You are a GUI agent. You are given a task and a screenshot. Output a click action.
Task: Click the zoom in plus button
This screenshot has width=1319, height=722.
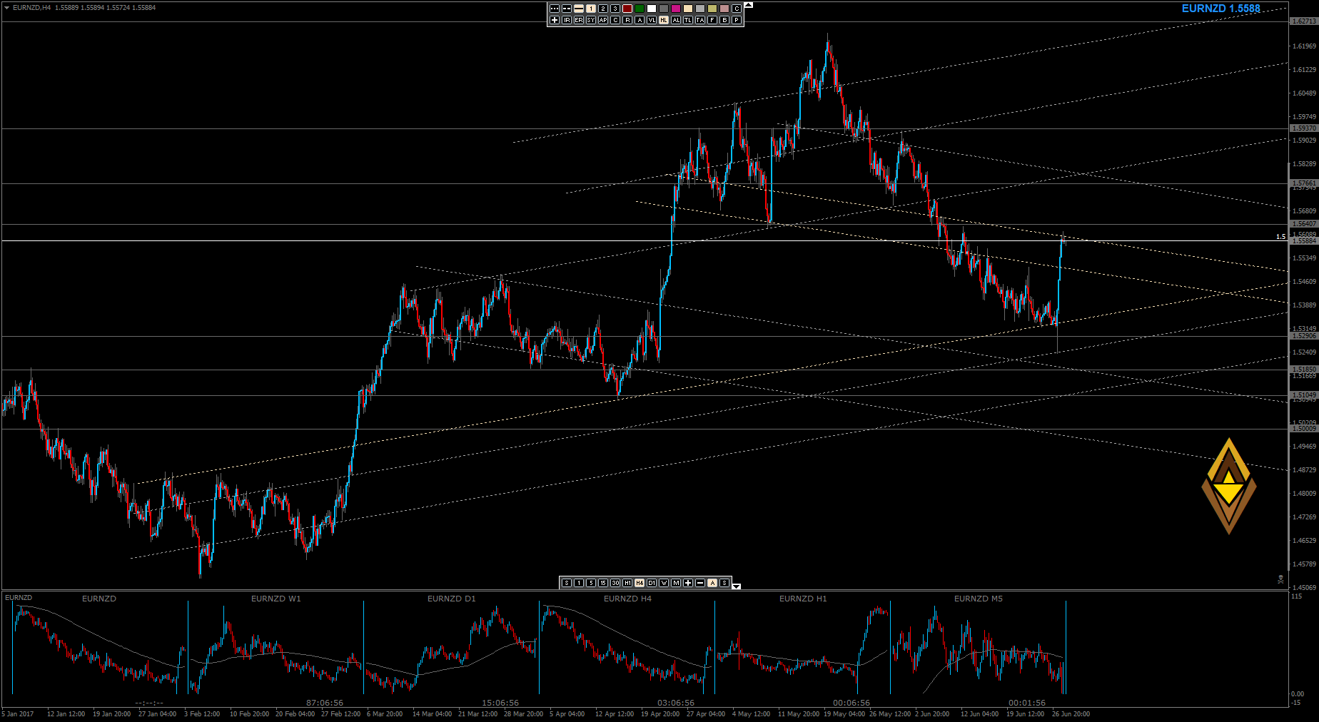coord(688,583)
